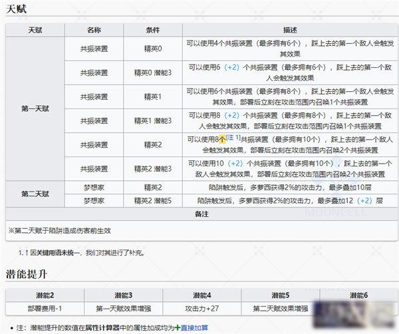Click the ↑ back-reference arrow in footnote 1
399x334 pixels.
point(27,253)
